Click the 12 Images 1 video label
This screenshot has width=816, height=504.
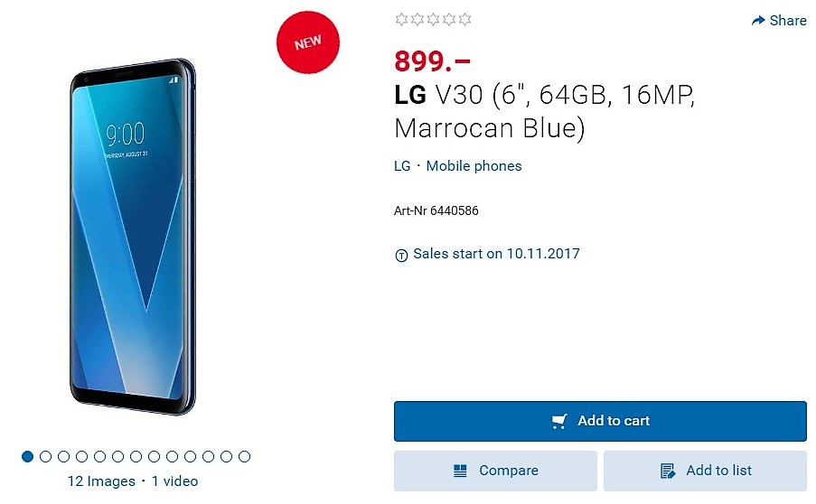(x=133, y=481)
